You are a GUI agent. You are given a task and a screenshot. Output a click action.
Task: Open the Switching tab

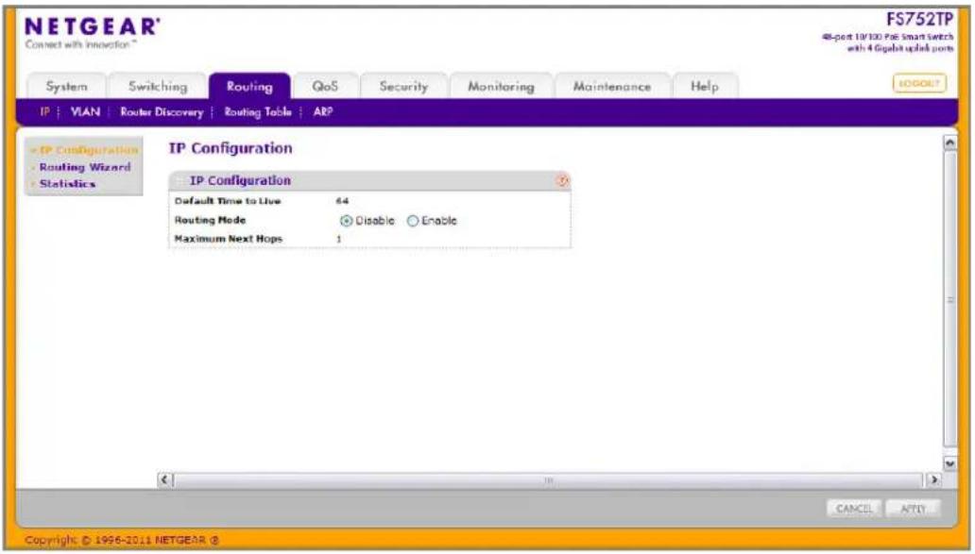(x=158, y=86)
